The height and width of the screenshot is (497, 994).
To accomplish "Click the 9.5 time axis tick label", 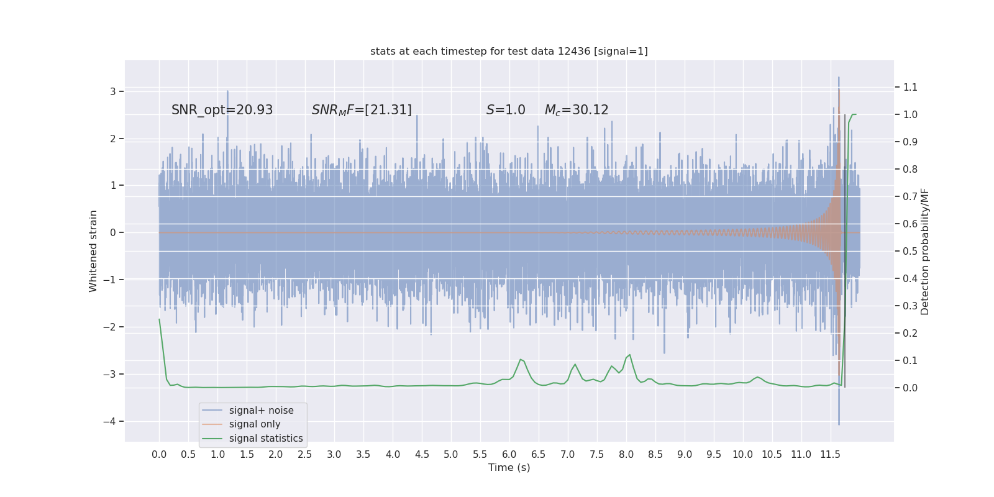I will point(714,454).
